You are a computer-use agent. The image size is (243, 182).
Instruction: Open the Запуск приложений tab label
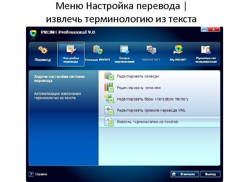(x=125, y=60)
